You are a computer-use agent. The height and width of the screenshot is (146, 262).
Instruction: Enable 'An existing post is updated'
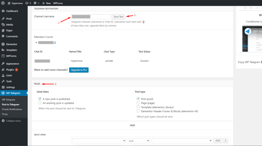coord(40,103)
